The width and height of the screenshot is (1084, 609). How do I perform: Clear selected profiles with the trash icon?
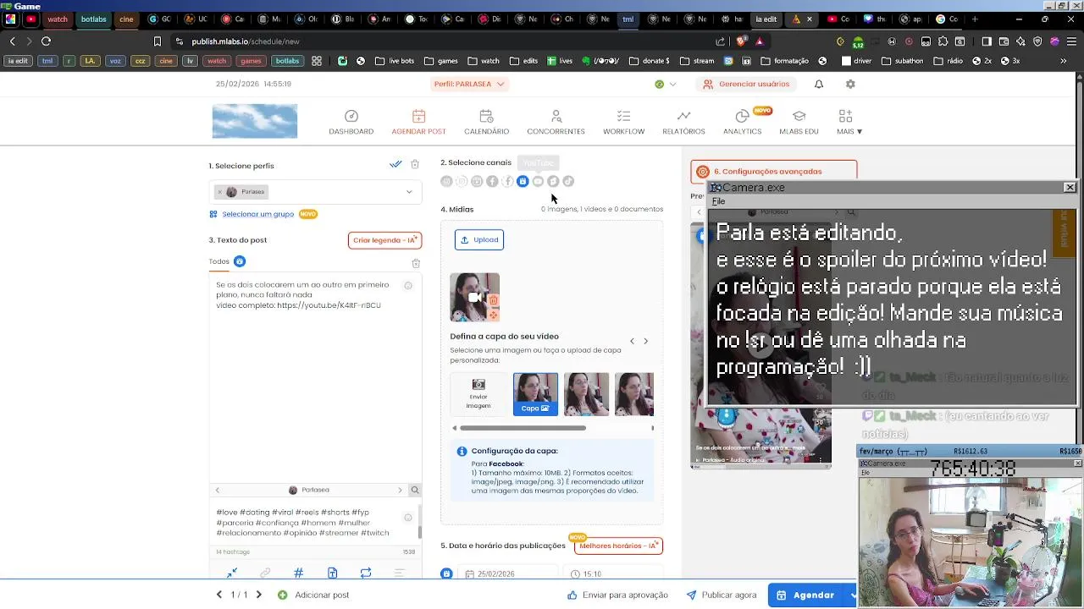(x=415, y=164)
